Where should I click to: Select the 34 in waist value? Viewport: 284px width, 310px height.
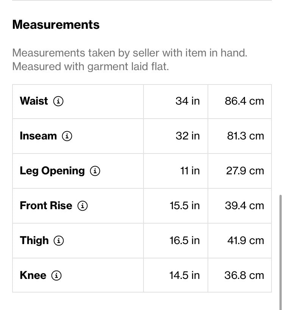click(x=187, y=101)
